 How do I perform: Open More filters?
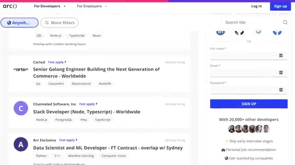tap(59, 22)
